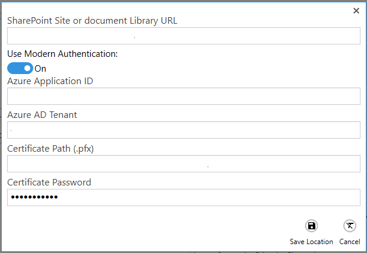367x253 pixels.
Task: Click the circular Cancel icon
Action: (350, 226)
